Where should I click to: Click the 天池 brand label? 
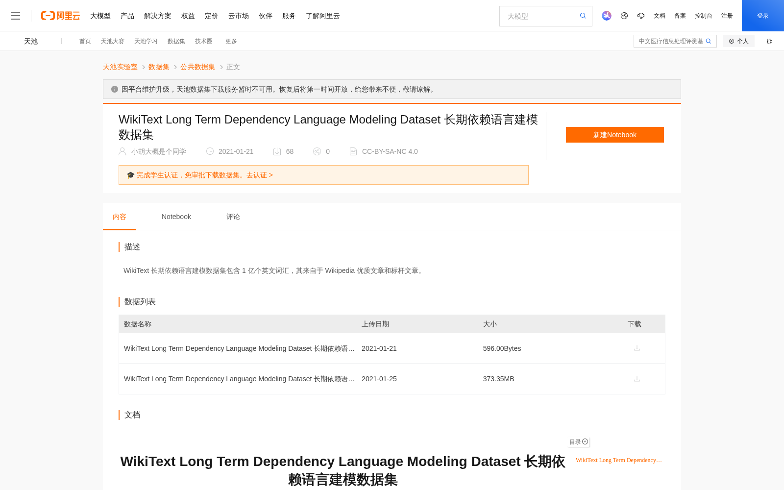[31, 41]
